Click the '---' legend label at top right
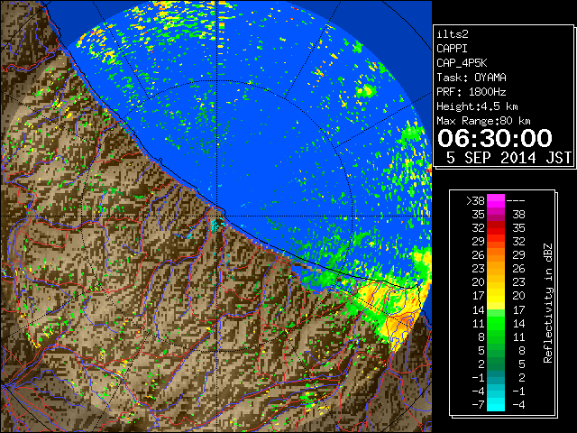This screenshot has height=433, width=577. click(516, 201)
